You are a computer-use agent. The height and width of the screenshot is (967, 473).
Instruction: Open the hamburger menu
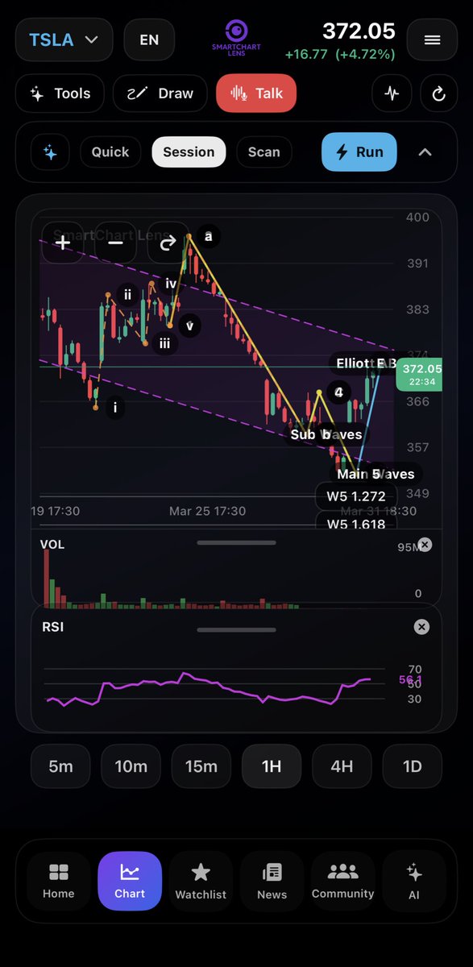tap(432, 39)
